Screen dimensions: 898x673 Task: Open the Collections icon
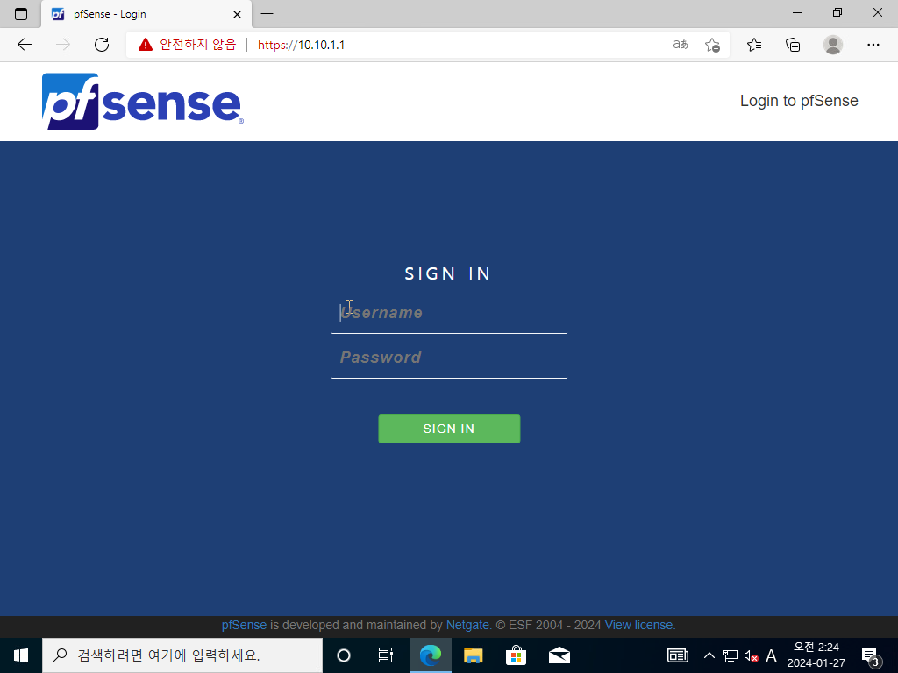pos(793,45)
